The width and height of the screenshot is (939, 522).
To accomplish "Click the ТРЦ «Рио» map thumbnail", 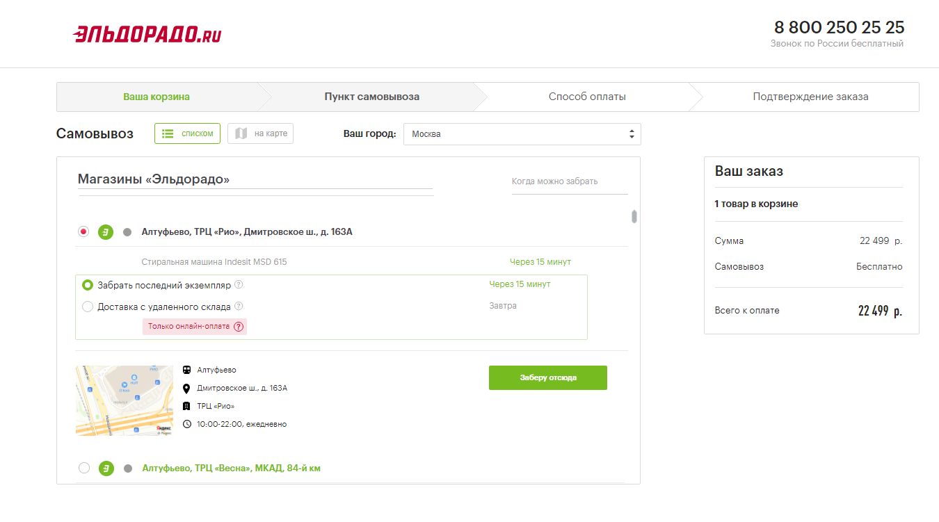I will point(125,401).
